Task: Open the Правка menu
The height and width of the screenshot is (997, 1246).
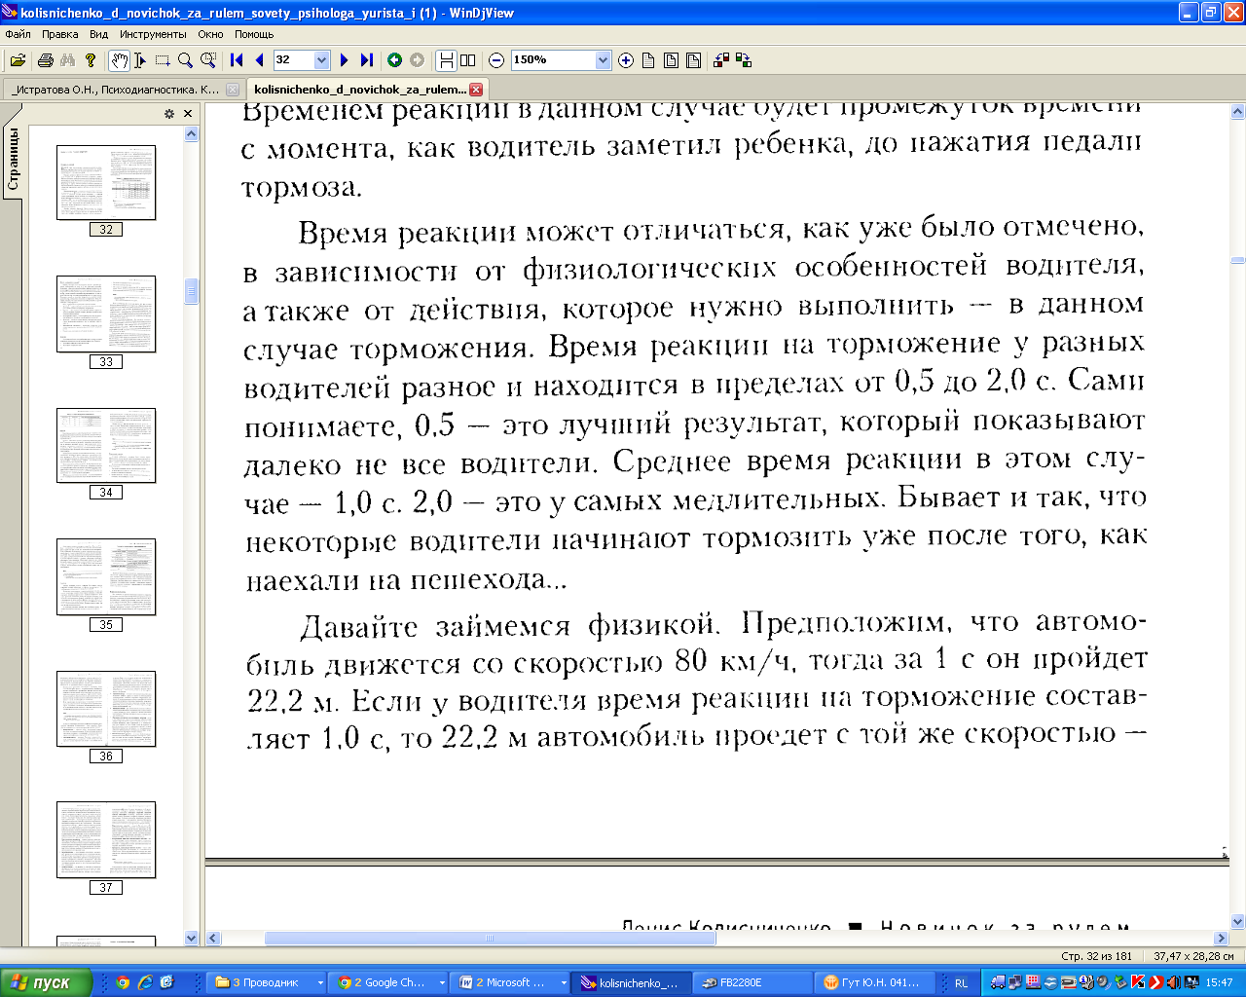Action: [60, 34]
